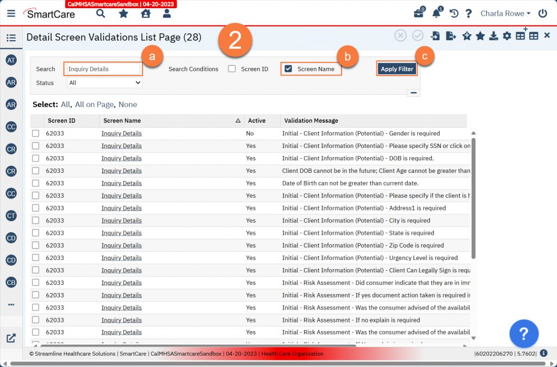Screen dimensions: 557x367
Task: Open the search magnifier icon in header
Action: click(x=101, y=14)
